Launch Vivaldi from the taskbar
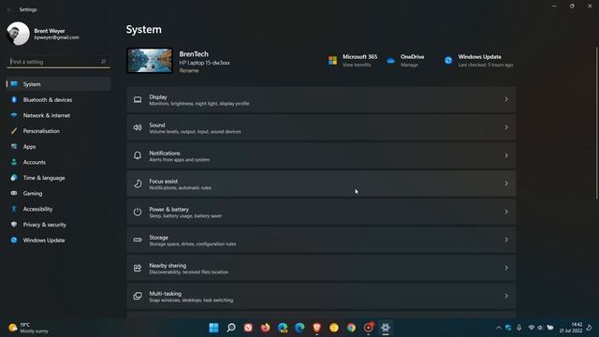 click(248, 328)
